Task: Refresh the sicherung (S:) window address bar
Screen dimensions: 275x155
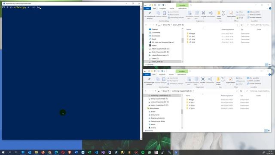Action: tap(241, 91)
